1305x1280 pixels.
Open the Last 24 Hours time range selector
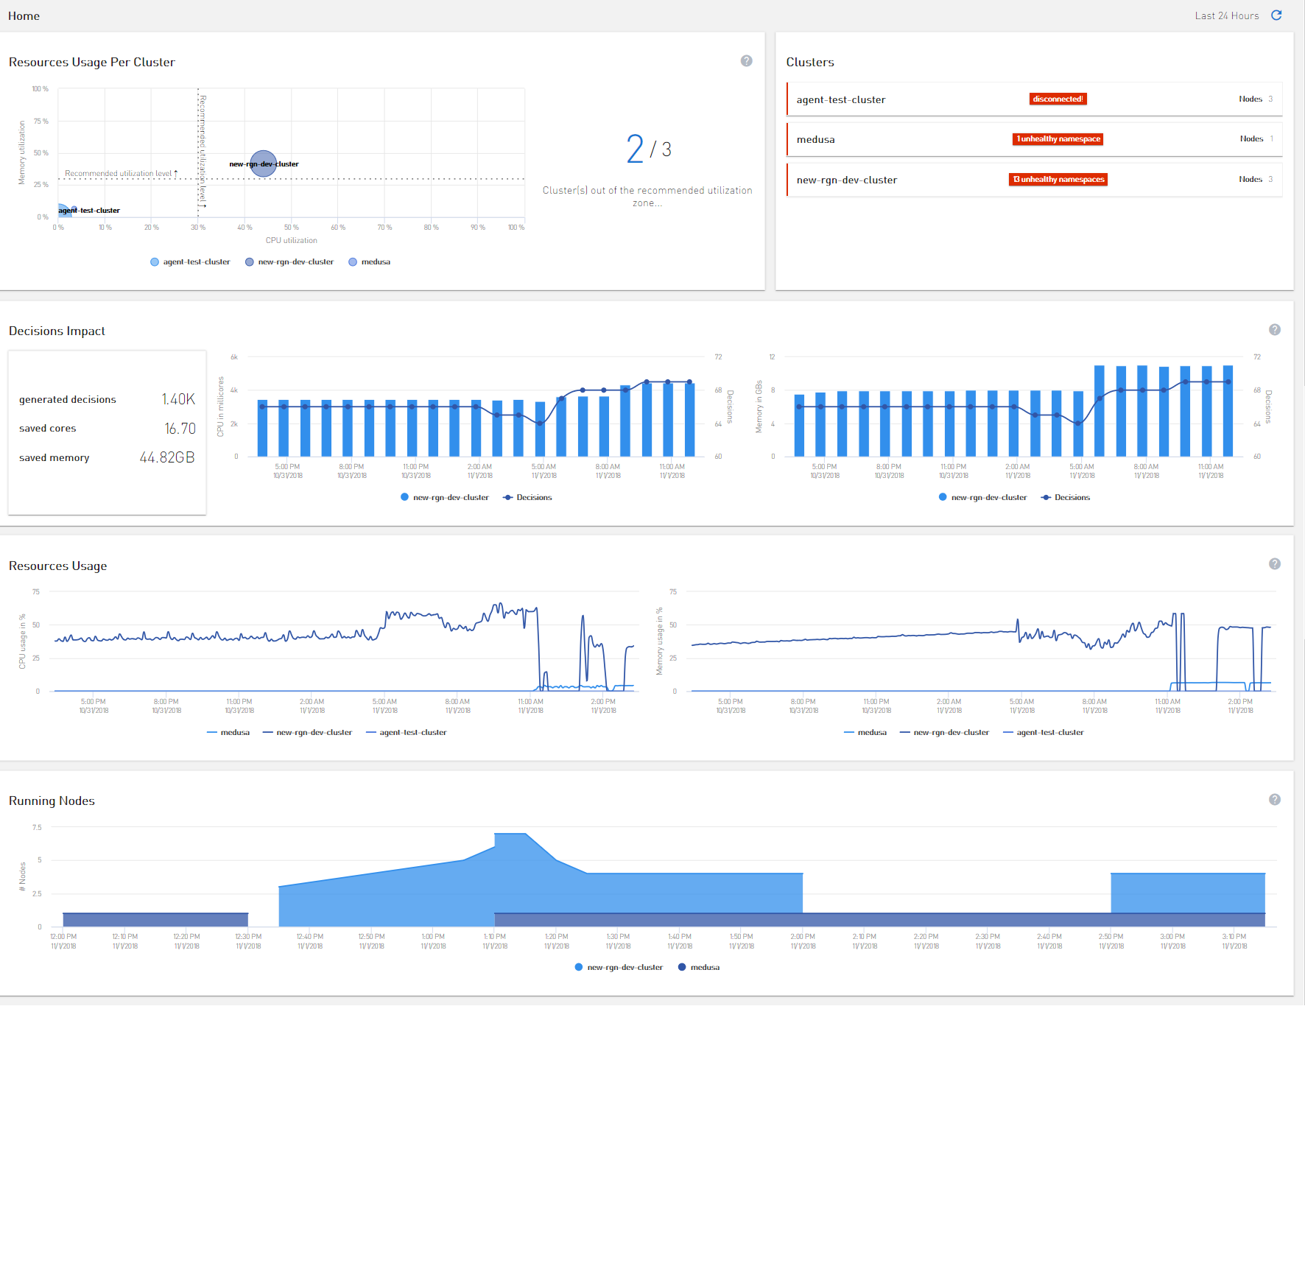(x=1227, y=15)
